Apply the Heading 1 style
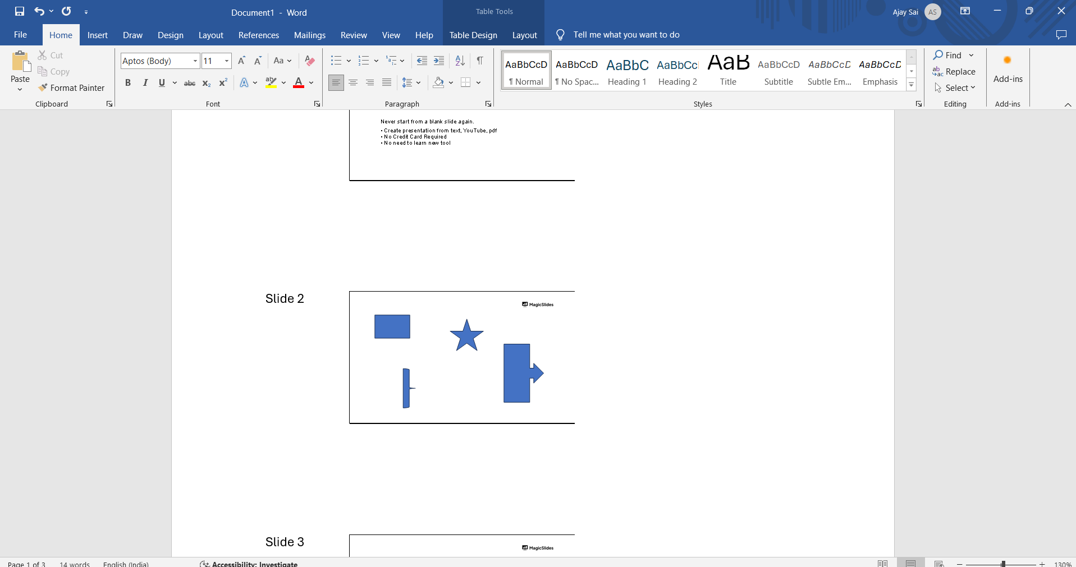 [627, 71]
